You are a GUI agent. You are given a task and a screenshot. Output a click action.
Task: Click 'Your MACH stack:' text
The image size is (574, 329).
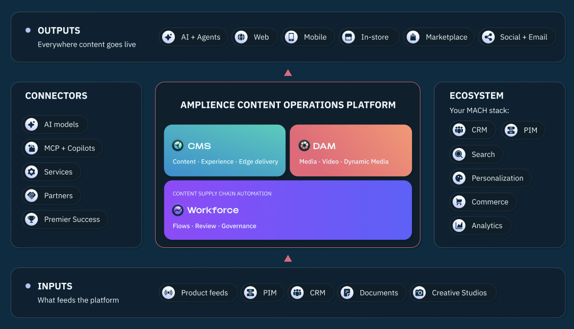point(479,110)
